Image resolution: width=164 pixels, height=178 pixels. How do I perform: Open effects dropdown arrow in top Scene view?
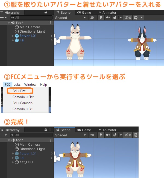121,18
